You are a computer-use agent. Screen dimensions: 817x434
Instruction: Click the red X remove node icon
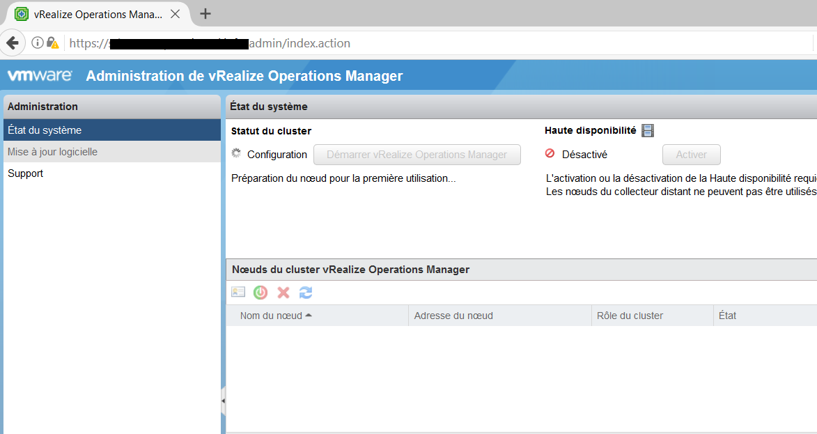click(283, 293)
